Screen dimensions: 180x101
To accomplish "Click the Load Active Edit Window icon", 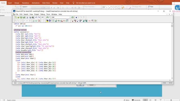I will [x=72, y=21].
